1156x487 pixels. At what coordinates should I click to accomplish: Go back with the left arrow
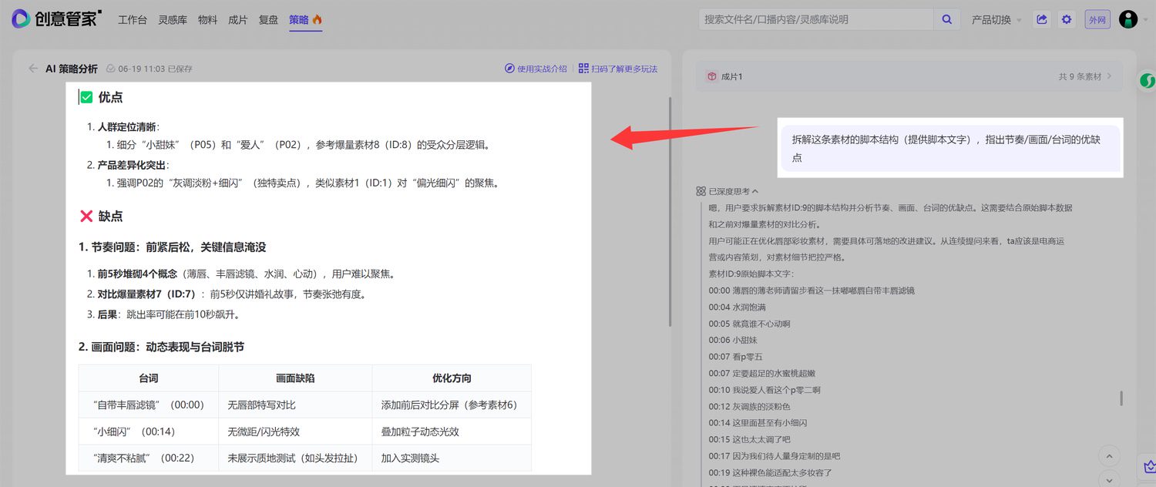(x=33, y=69)
